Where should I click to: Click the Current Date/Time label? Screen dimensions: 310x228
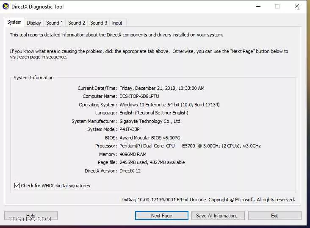(97, 88)
